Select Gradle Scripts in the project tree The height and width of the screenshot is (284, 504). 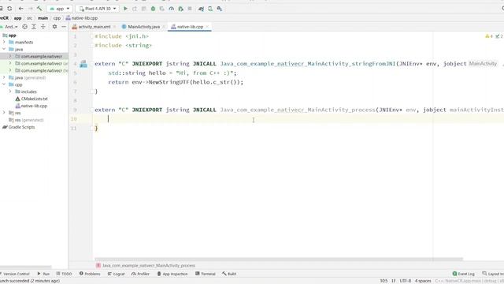tap(19, 127)
